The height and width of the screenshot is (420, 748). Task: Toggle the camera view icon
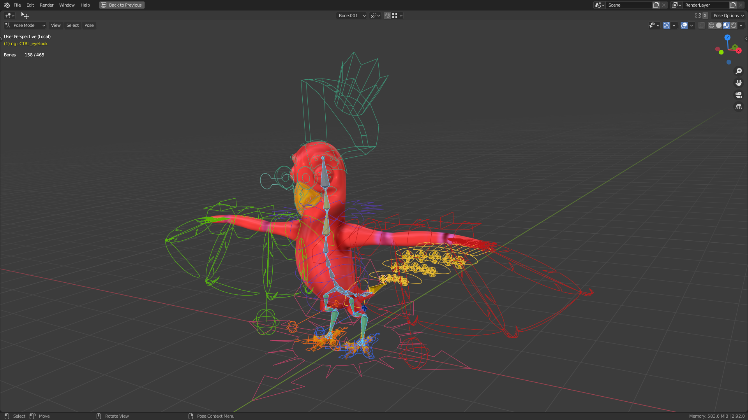(738, 95)
